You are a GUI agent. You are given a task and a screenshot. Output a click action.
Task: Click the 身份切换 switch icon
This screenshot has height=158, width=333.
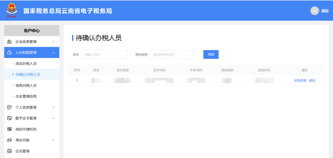[x=10, y=140]
